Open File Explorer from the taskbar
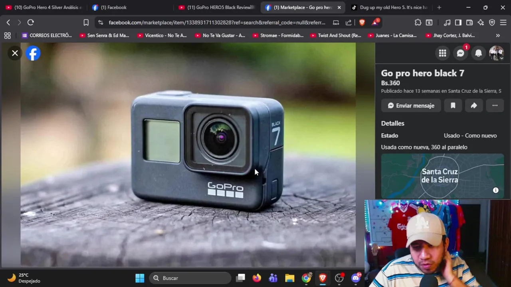This screenshot has width=511, height=287. pos(289,278)
